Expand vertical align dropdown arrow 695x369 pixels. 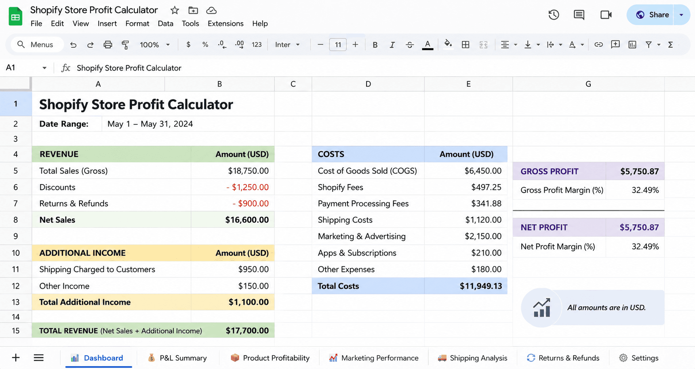pyautogui.click(x=538, y=45)
